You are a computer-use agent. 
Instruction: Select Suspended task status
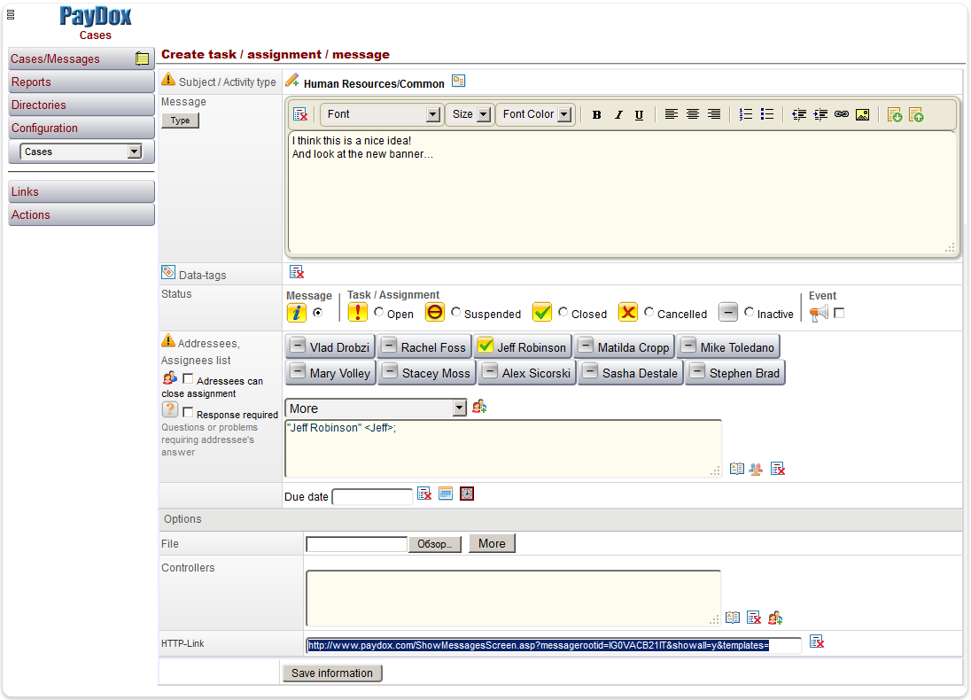(x=455, y=312)
